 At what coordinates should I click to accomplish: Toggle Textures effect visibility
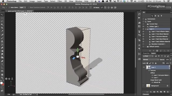[149, 70]
